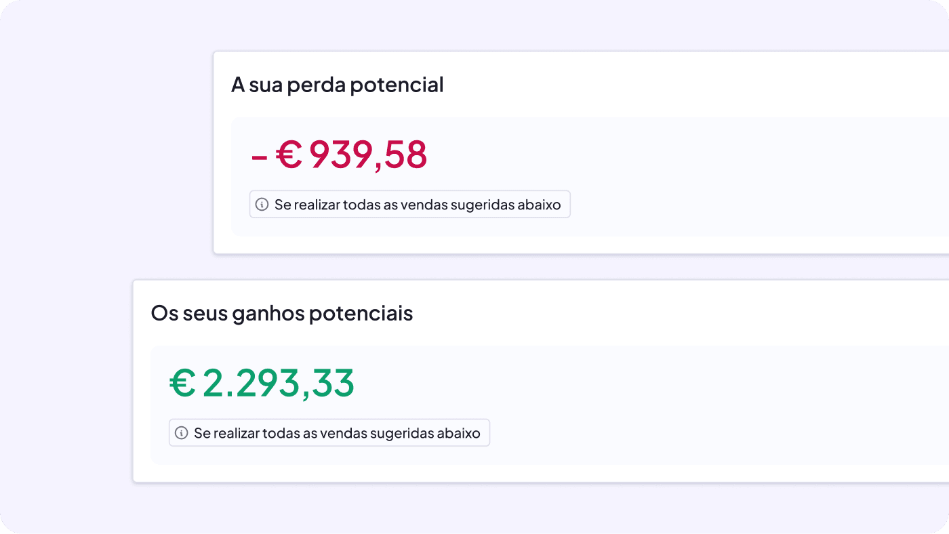Viewport: 949px width, 534px height.
Task: Click the red euro symbol in the loss card
Action: [289, 155]
